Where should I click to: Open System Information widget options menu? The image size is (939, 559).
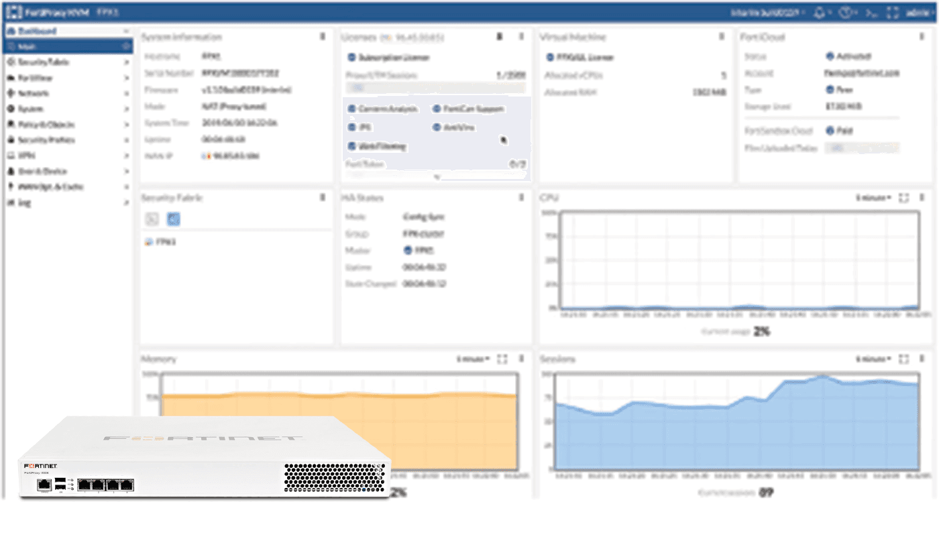(323, 37)
